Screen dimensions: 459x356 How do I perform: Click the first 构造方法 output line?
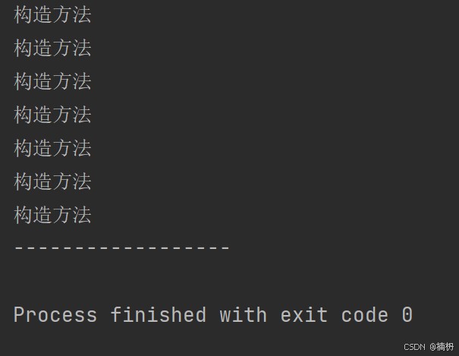(52, 14)
